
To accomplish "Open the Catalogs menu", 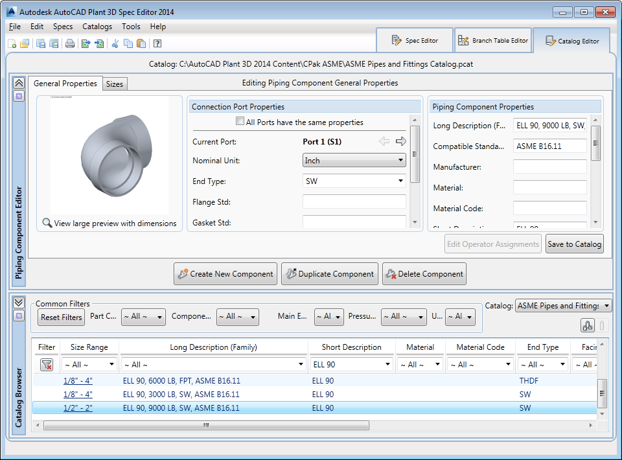I will (x=97, y=27).
